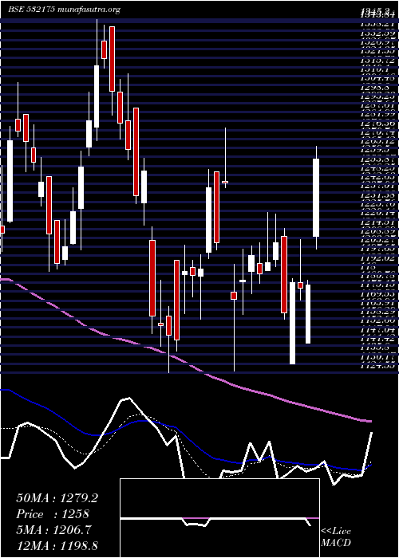Image resolution: width=399 pixels, height=558 pixels.
Task: Click the 1214.51 price axis label
Action: pyautogui.click(x=379, y=221)
